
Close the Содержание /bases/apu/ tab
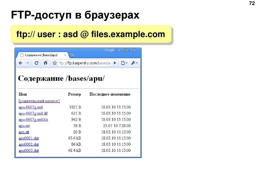(x=65, y=55)
